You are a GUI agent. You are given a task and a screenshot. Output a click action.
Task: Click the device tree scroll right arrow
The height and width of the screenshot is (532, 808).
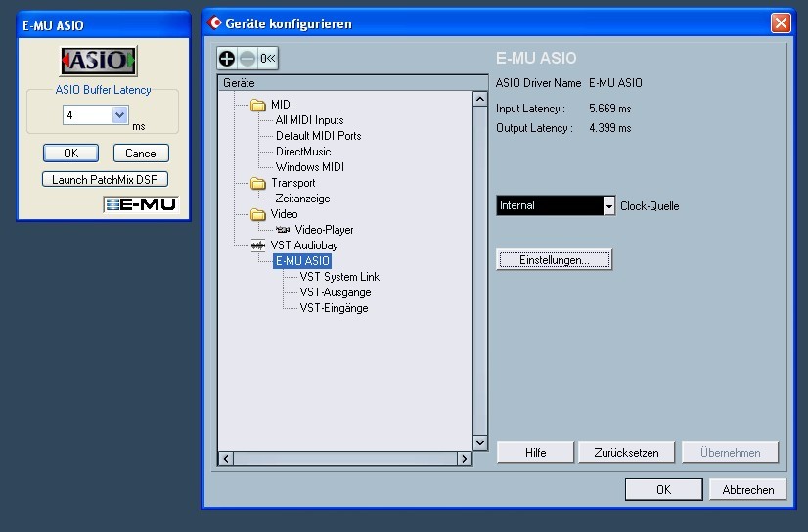465,459
